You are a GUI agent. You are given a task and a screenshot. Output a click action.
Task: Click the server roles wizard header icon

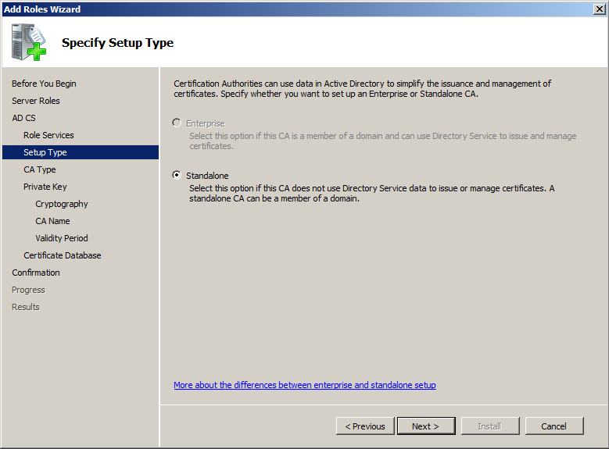pos(30,42)
